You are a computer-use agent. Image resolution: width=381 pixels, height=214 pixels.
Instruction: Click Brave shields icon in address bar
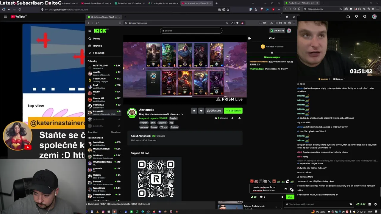click(x=237, y=23)
